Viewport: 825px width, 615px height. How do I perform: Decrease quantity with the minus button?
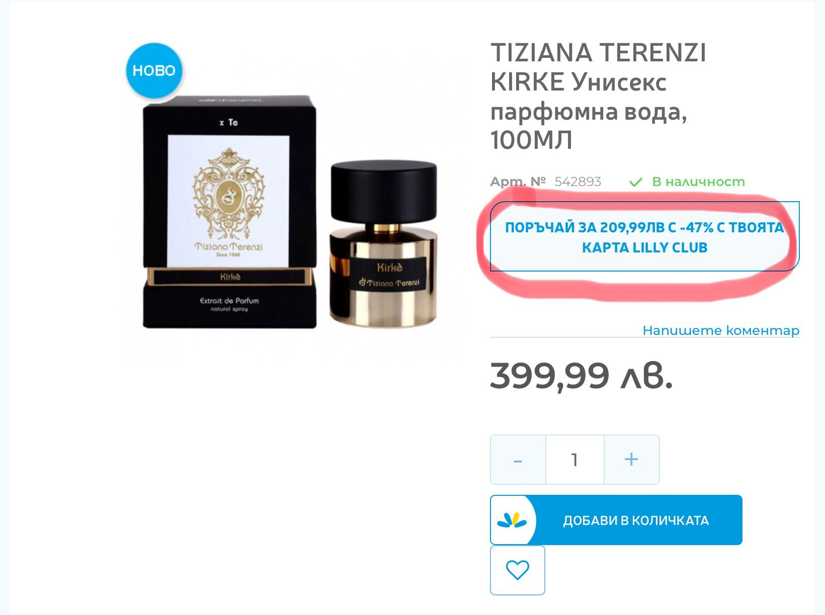coord(518,460)
